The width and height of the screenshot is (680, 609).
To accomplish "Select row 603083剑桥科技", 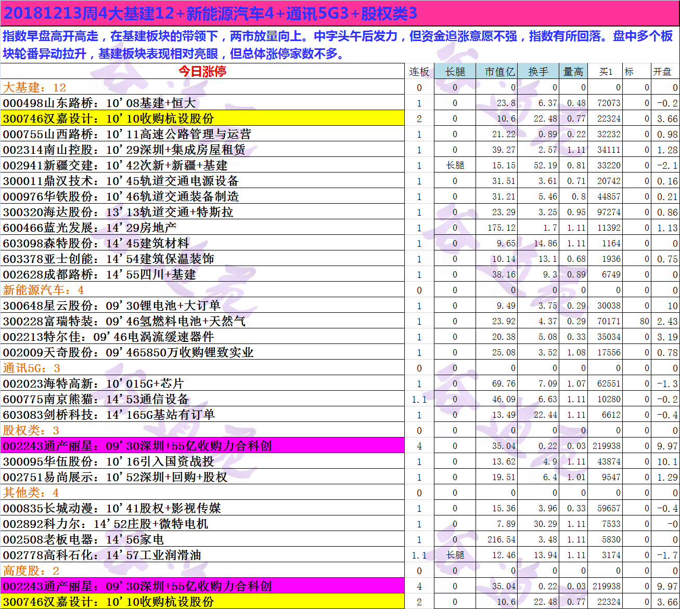I will click(x=202, y=414).
